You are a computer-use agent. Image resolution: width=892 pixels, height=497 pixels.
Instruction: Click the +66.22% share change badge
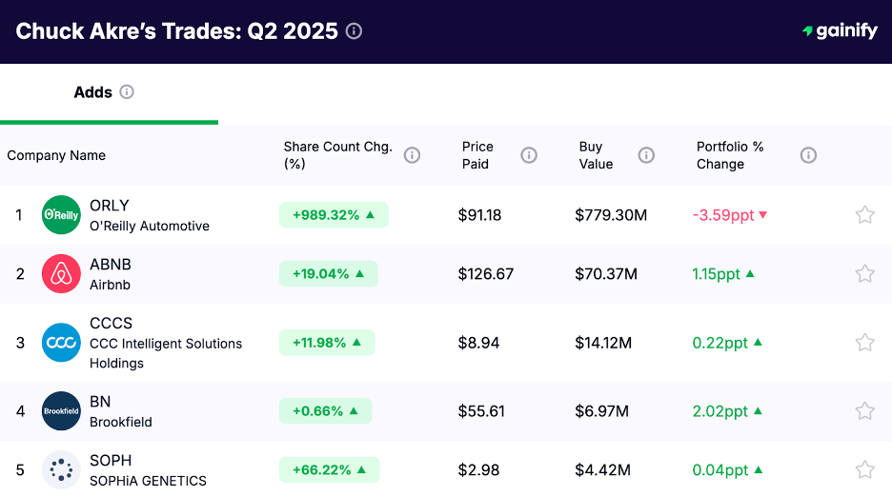(x=329, y=469)
